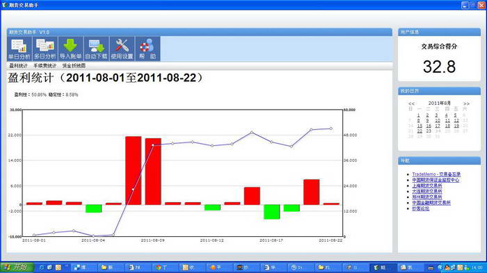Click the largest green loss bar
This screenshot has height=273, width=487.
272,212
